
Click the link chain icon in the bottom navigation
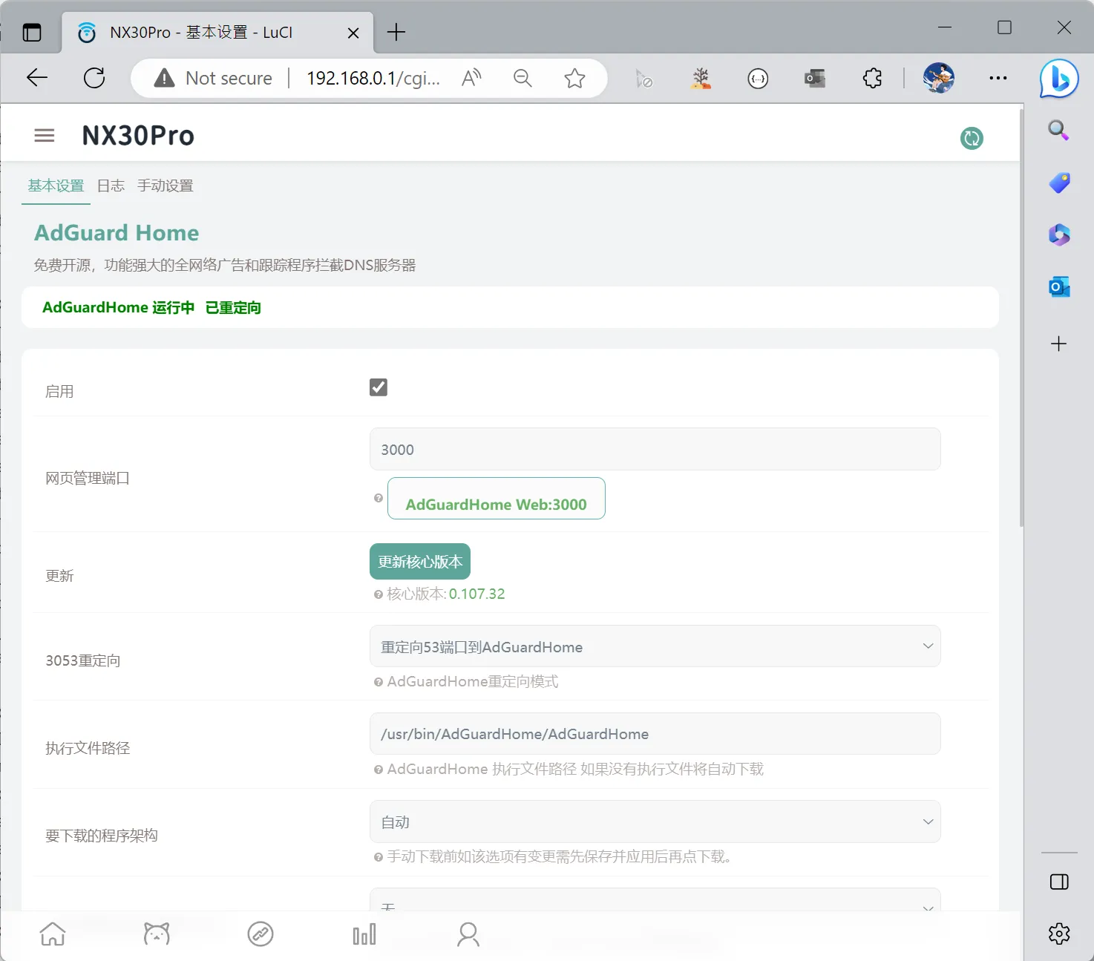tap(261, 934)
